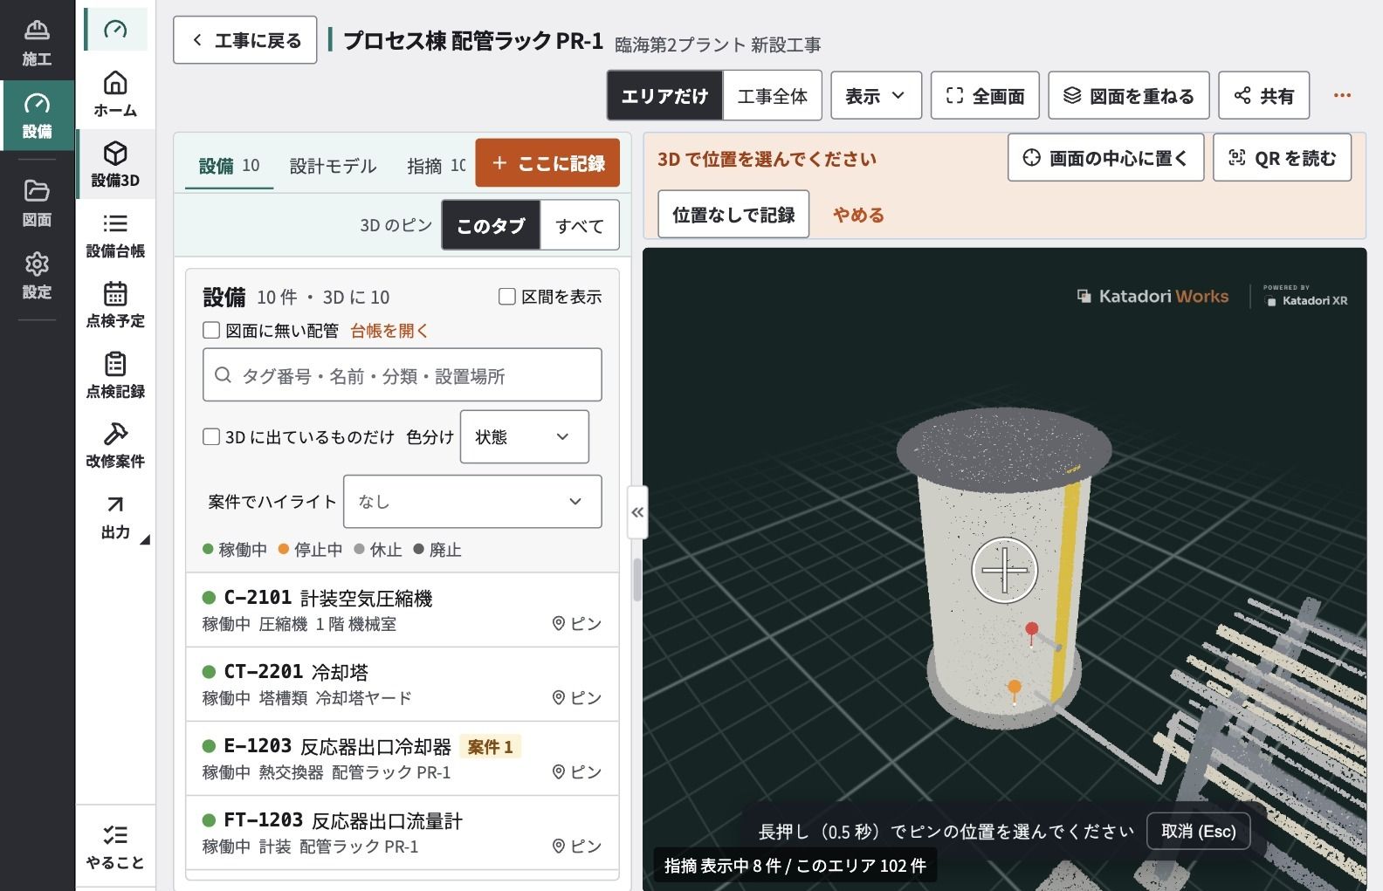Click ここに記録 orange button
The image size is (1383, 891).
pyautogui.click(x=547, y=163)
